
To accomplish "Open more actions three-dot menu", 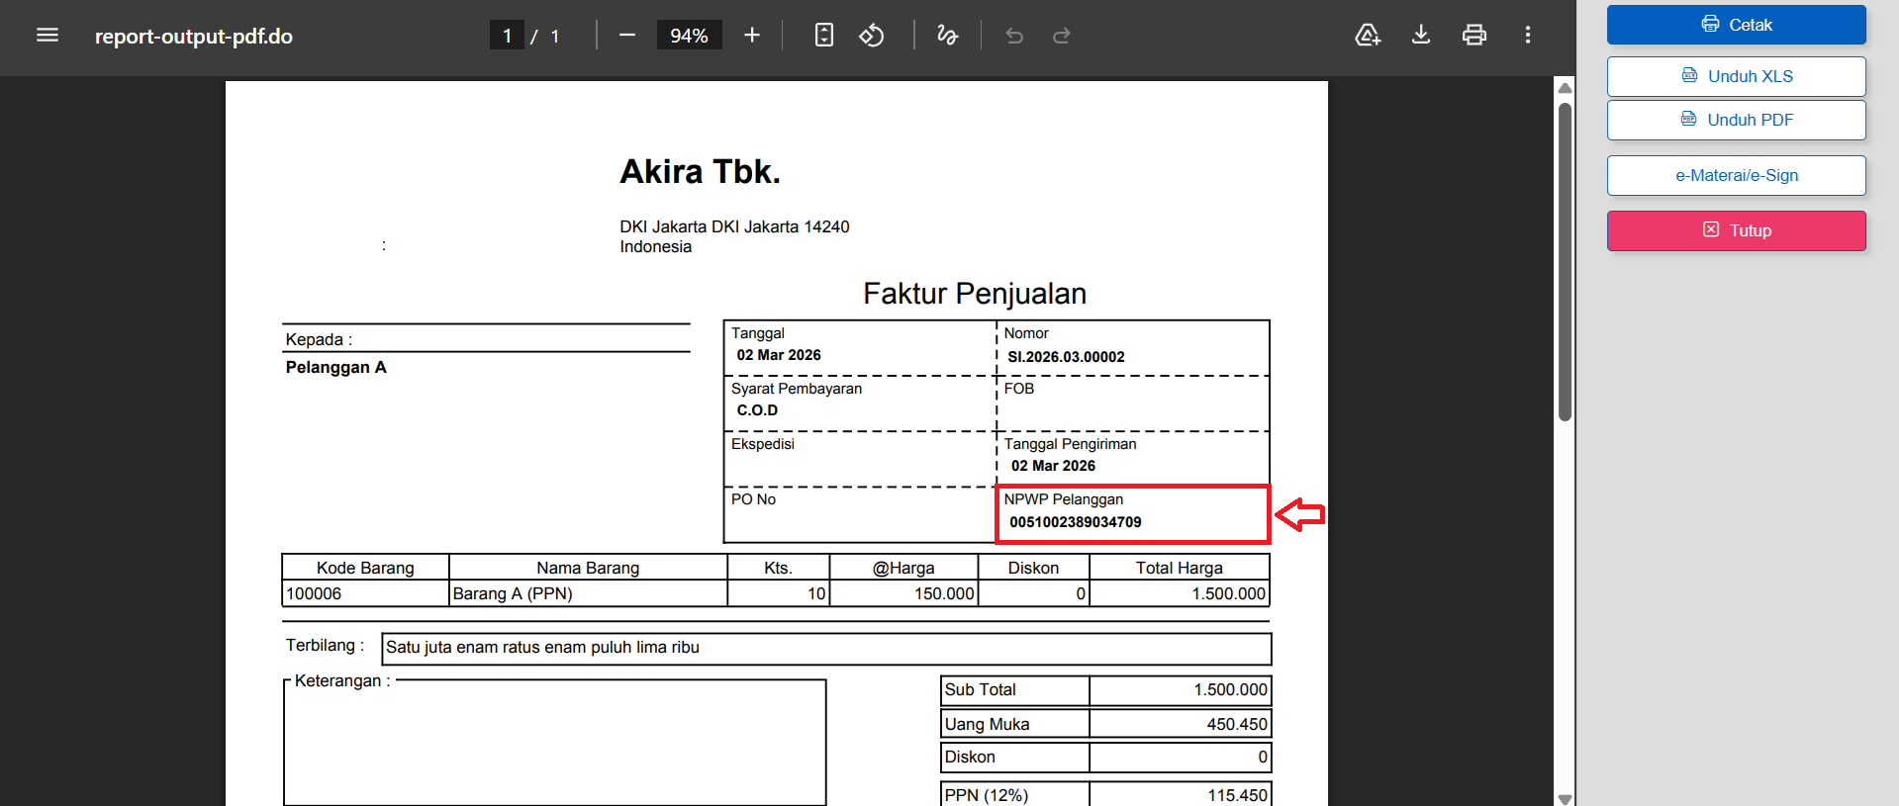I will (1528, 36).
